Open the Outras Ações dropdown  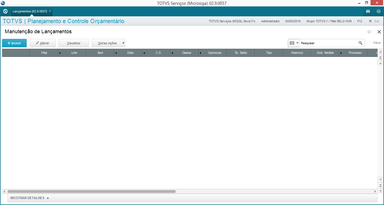coord(109,43)
